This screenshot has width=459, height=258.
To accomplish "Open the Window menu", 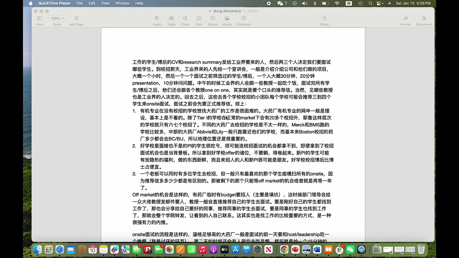I will (x=122, y=3).
